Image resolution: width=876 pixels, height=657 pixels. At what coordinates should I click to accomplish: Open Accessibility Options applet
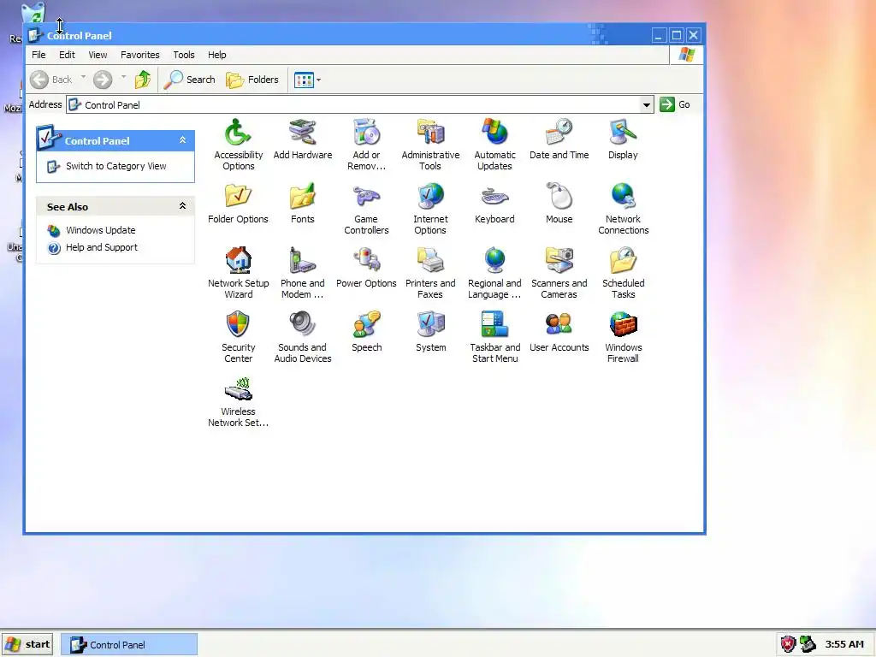(238, 144)
